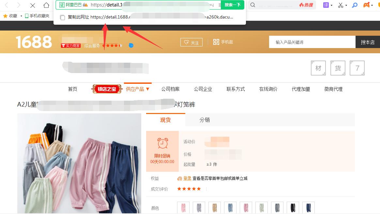Open the game center controller icon
The height and width of the screenshot is (214, 380).
click(366, 5)
